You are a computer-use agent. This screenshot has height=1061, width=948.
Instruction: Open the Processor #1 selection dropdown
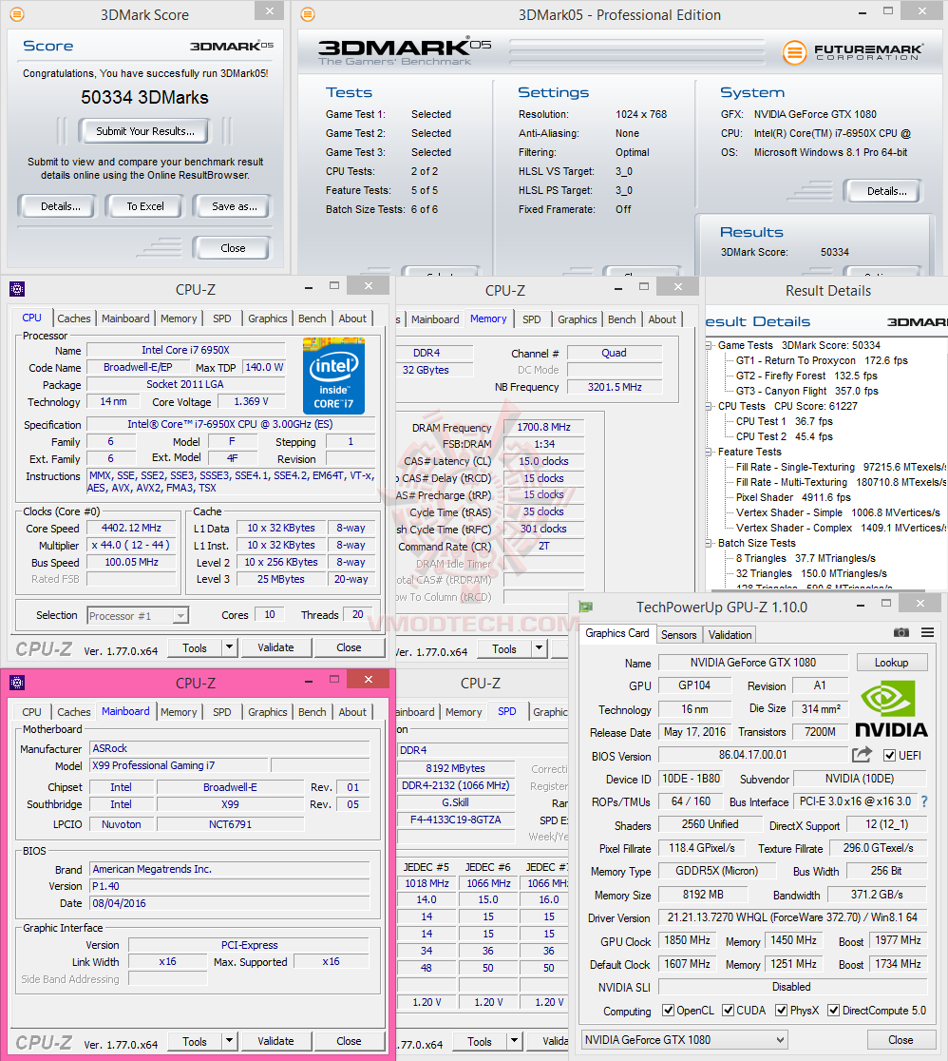tap(180, 616)
